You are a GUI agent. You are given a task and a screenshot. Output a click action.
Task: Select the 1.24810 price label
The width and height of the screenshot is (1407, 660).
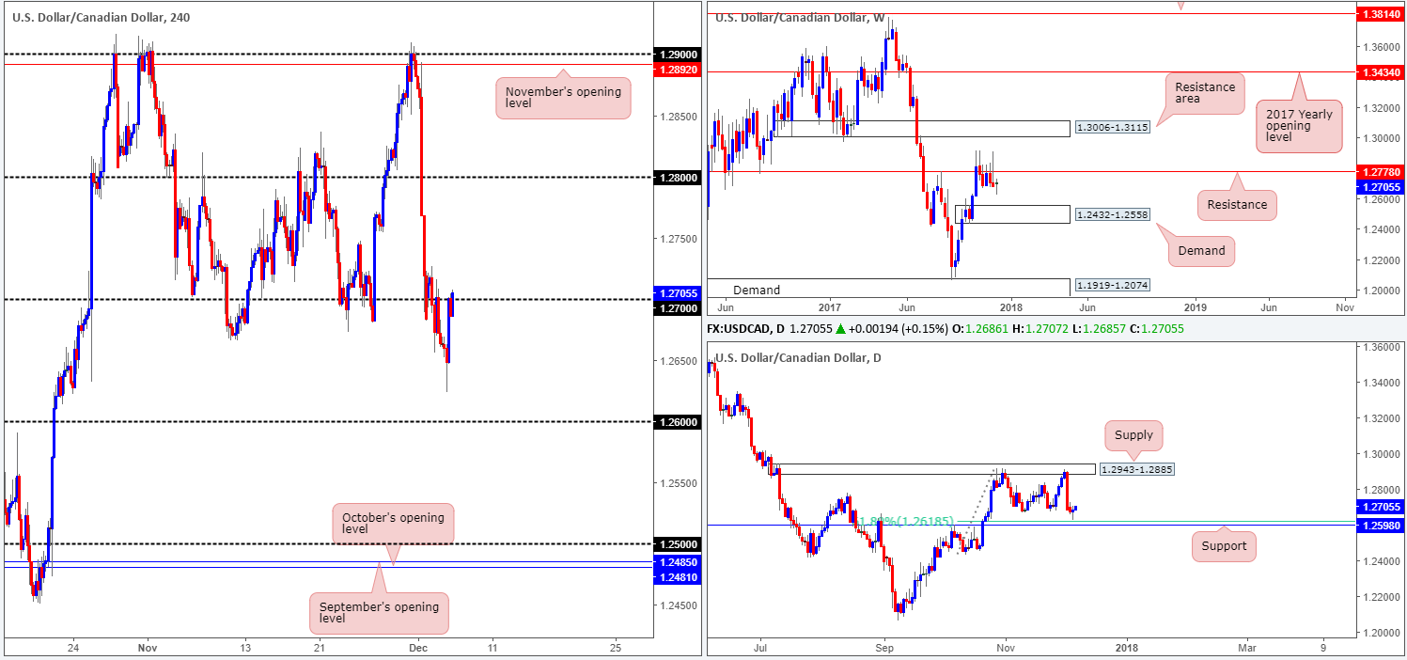click(x=679, y=576)
